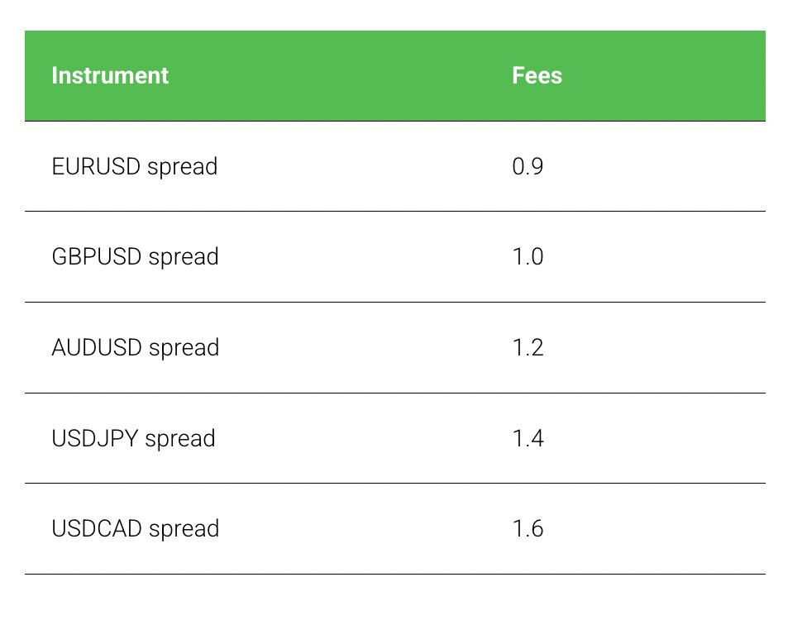Click the divider line below the GBPUSD row
This screenshot has width=807, height=620.
click(395, 303)
